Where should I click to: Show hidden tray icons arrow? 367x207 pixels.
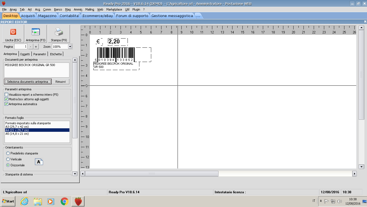point(321,201)
